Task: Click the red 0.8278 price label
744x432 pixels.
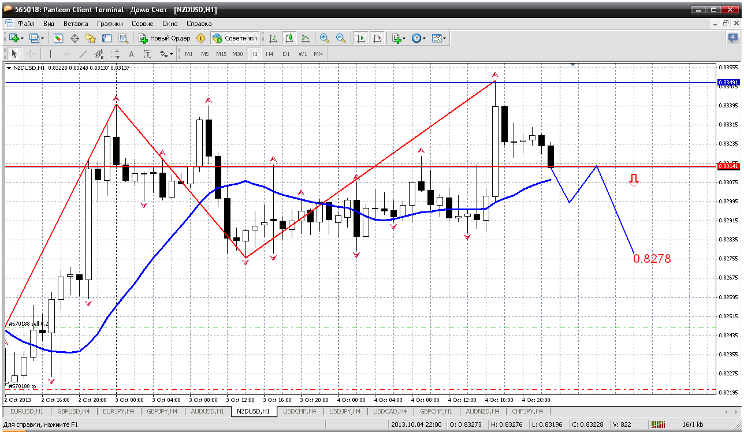Action: point(652,259)
